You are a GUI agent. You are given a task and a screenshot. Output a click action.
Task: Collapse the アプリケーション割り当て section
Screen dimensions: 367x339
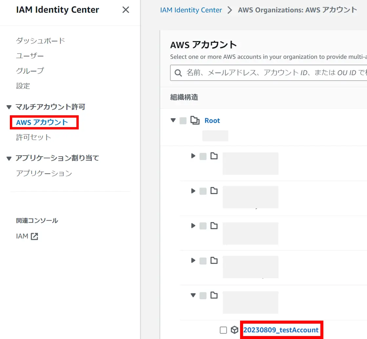point(9,158)
